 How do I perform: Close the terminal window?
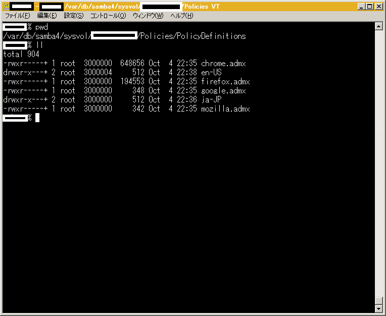pyautogui.click(x=378, y=7)
